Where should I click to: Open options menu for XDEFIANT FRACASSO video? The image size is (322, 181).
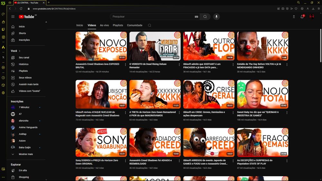tap(233, 65)
